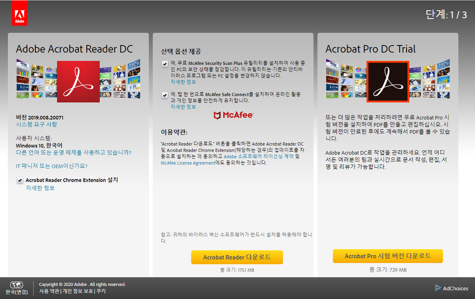Click version text 버전 2019.008.20071
Screen dimensions: 475x299
(40, 117)
